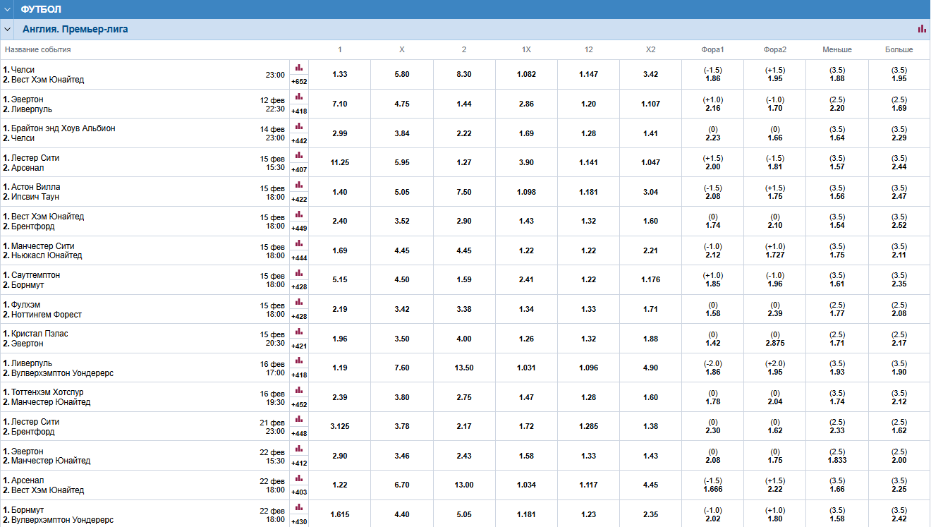This screenshot has width=931, height=527.
Task: Pick Арсенал away win at 1.27
Action: click(x=464, y=162)
